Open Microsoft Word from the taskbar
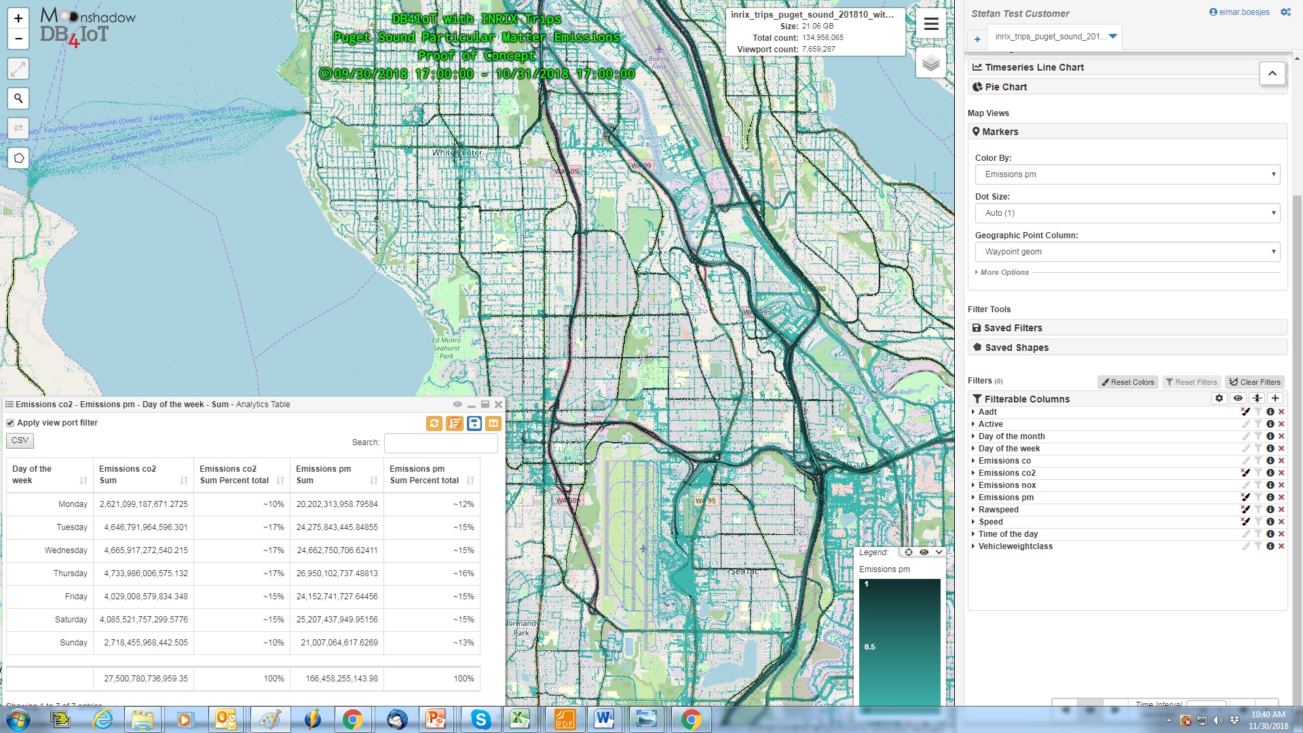1303x733 pixels. pyautogui.click(x=604, y=719)
